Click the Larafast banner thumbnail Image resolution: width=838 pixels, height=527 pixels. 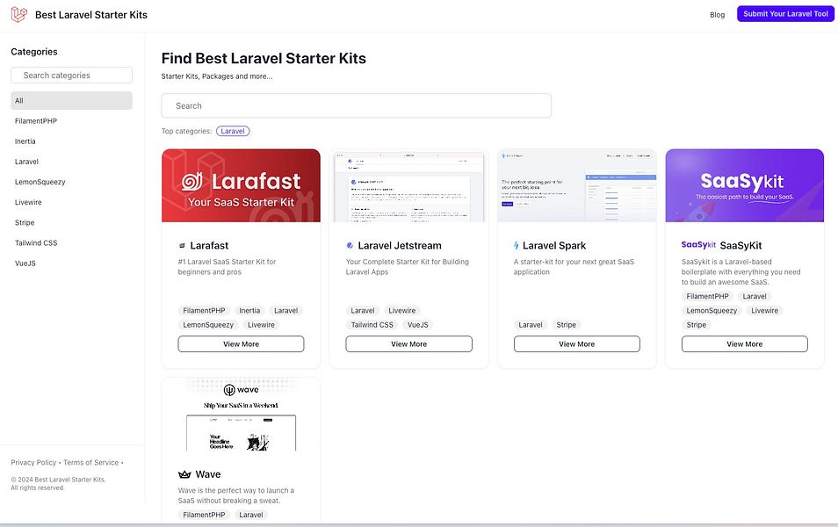(x=241, y=184)
